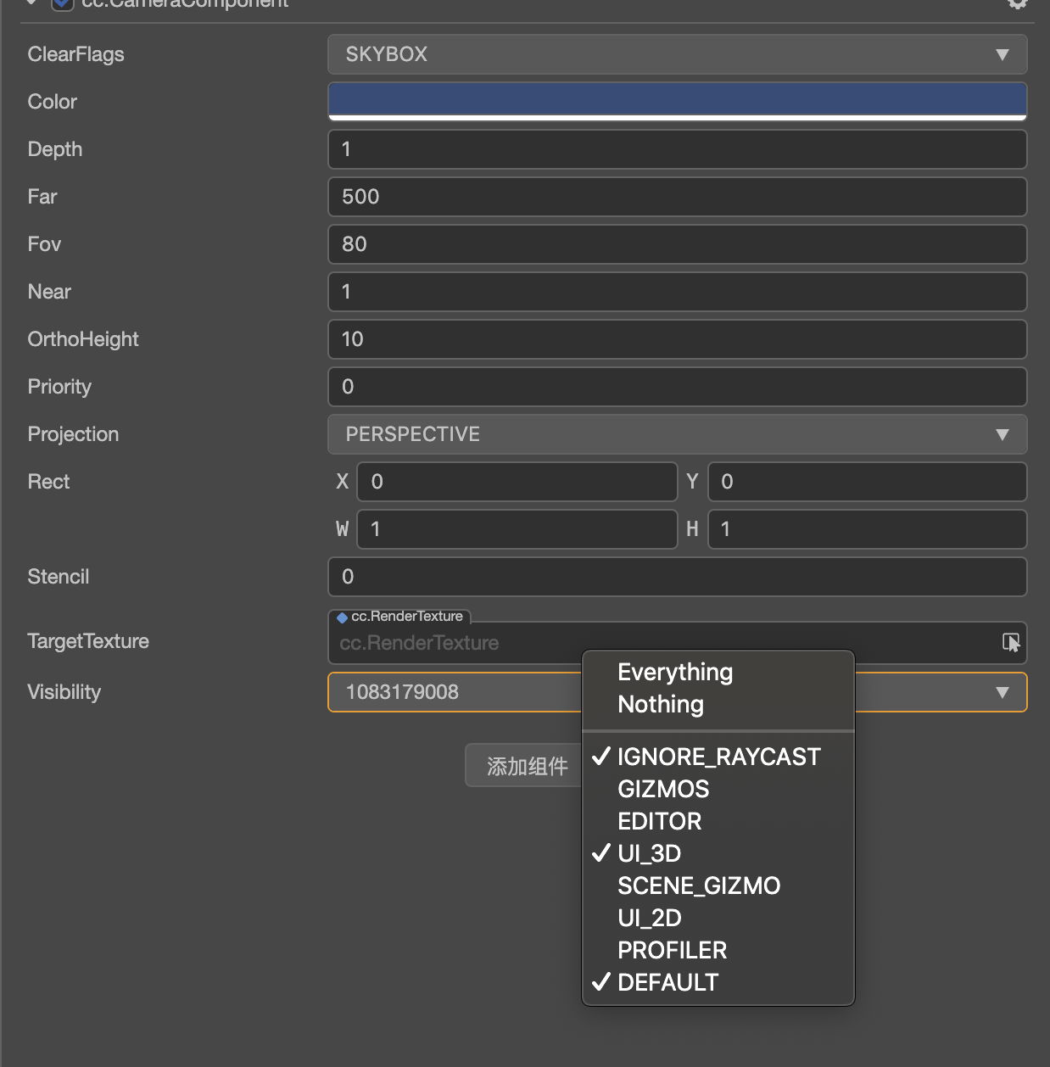Uncheck the UI_3D layer option
This screenshot has height=1067, width=1050.
tap(649, 853)
